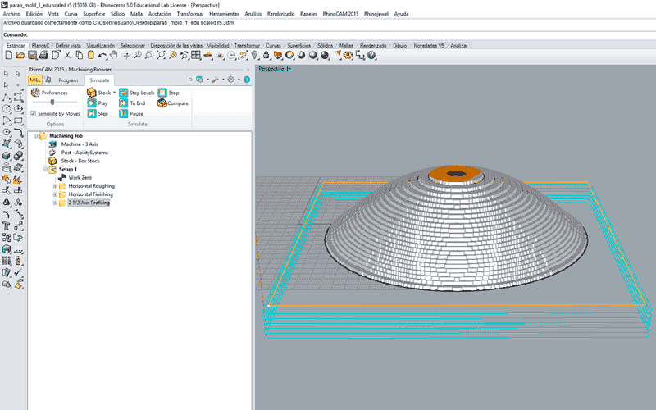Click the Step Levels icon
Image resolution: width=656 pixels, height=410 pixels.
click(x=124, y=93)
